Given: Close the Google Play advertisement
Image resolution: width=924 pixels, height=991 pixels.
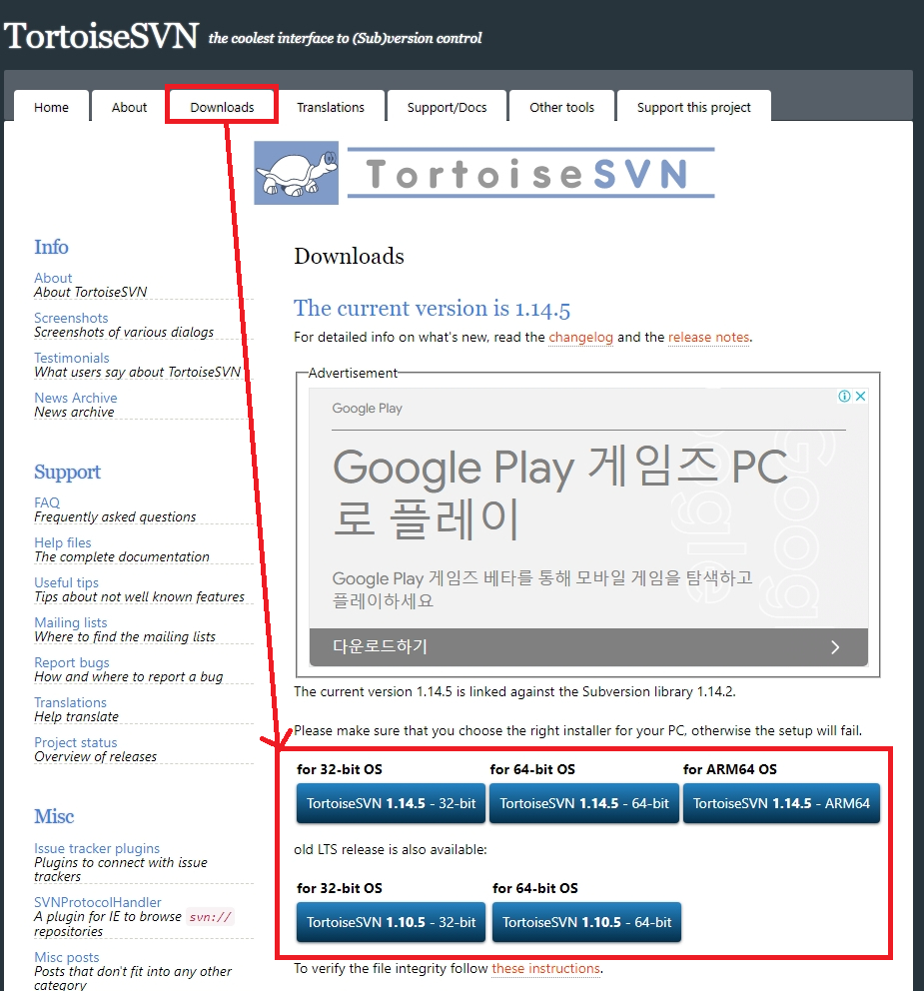Looking at the screenshot, I should 860,397.
